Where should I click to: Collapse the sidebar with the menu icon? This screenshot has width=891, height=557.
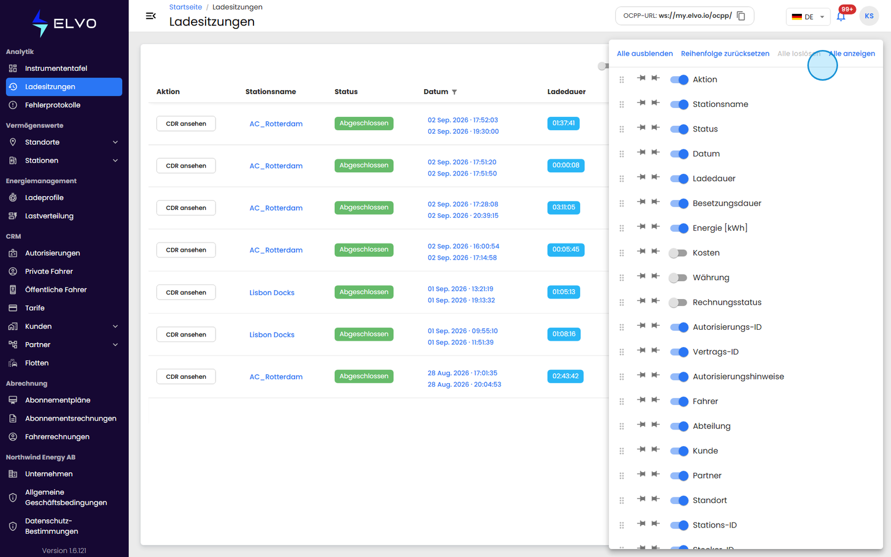150,16
